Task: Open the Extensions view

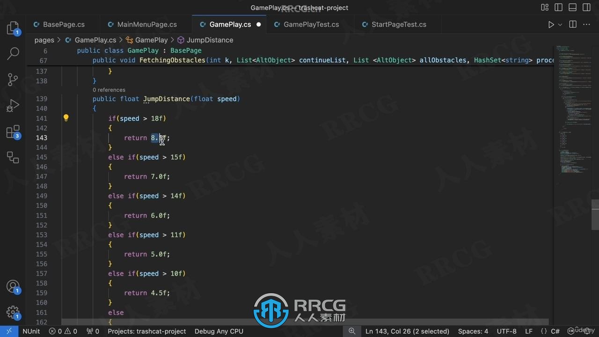Action: [x=13, y=132]
